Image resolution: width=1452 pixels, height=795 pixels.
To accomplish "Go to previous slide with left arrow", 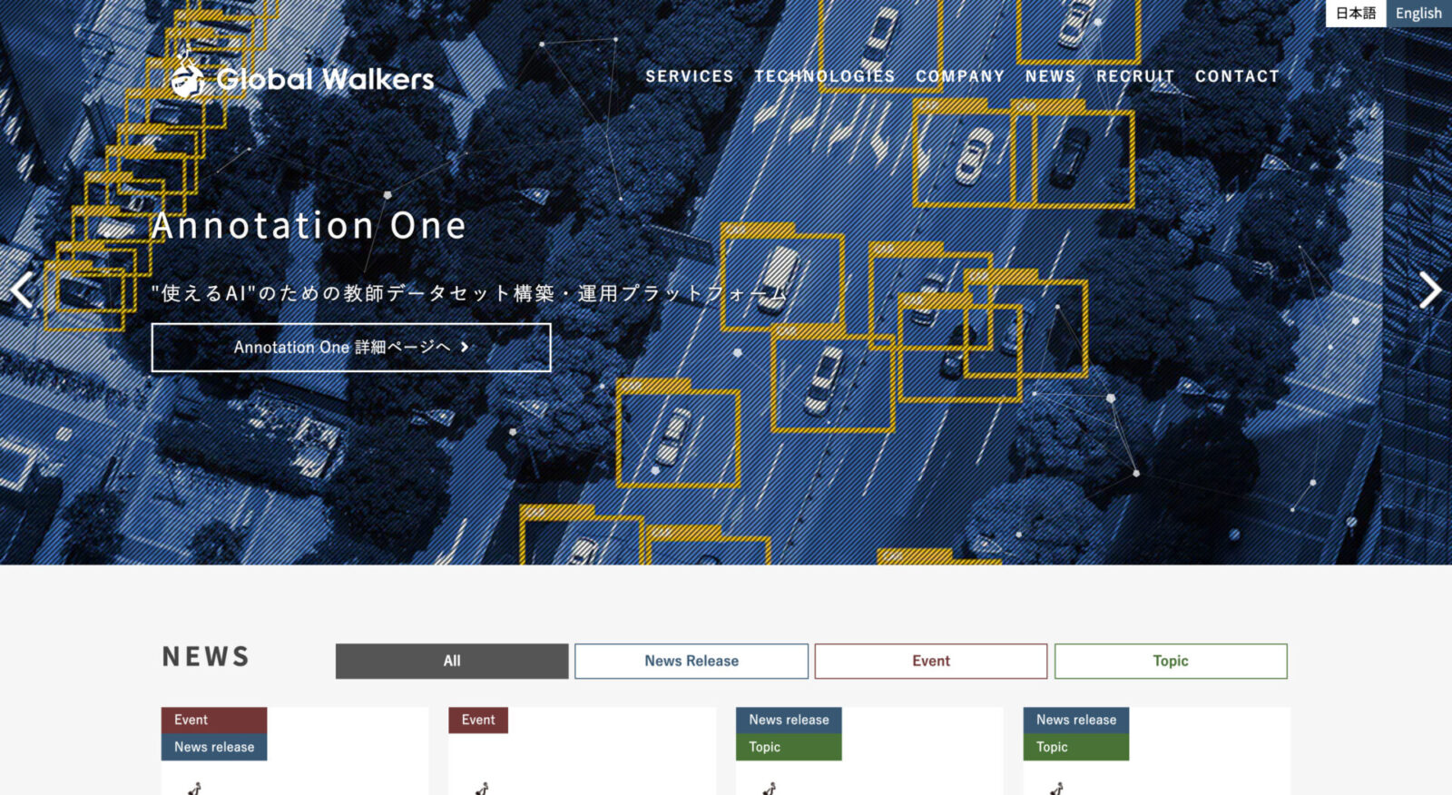I will (x=22, y=290).
